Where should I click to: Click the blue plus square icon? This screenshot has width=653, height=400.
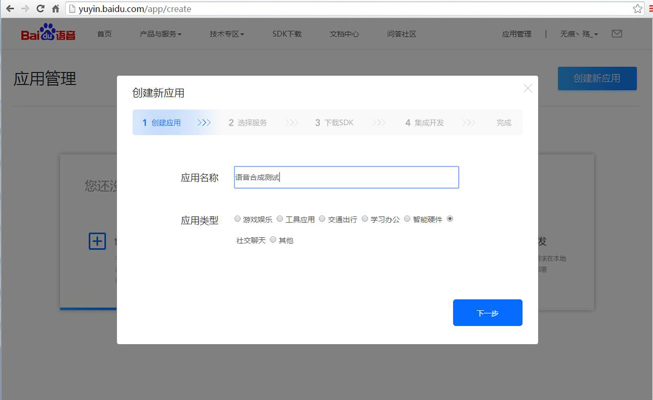(97, 242)
